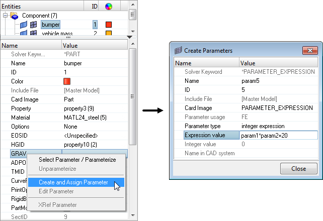Click the Card Image PARAMETER_EXPRESSION value
This screenshot has height=221, width=323.
(278, 108)
